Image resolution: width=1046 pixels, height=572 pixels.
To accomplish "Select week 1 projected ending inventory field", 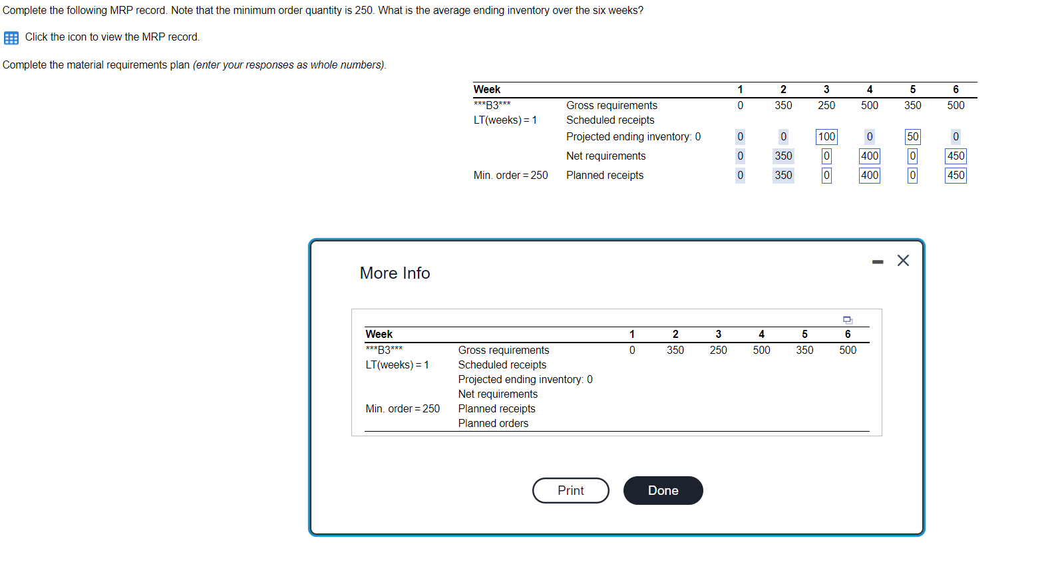I will click(740, 137).
